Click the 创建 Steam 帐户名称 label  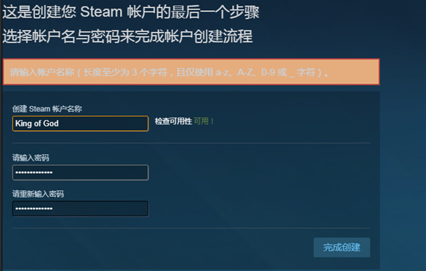point(47,109)
